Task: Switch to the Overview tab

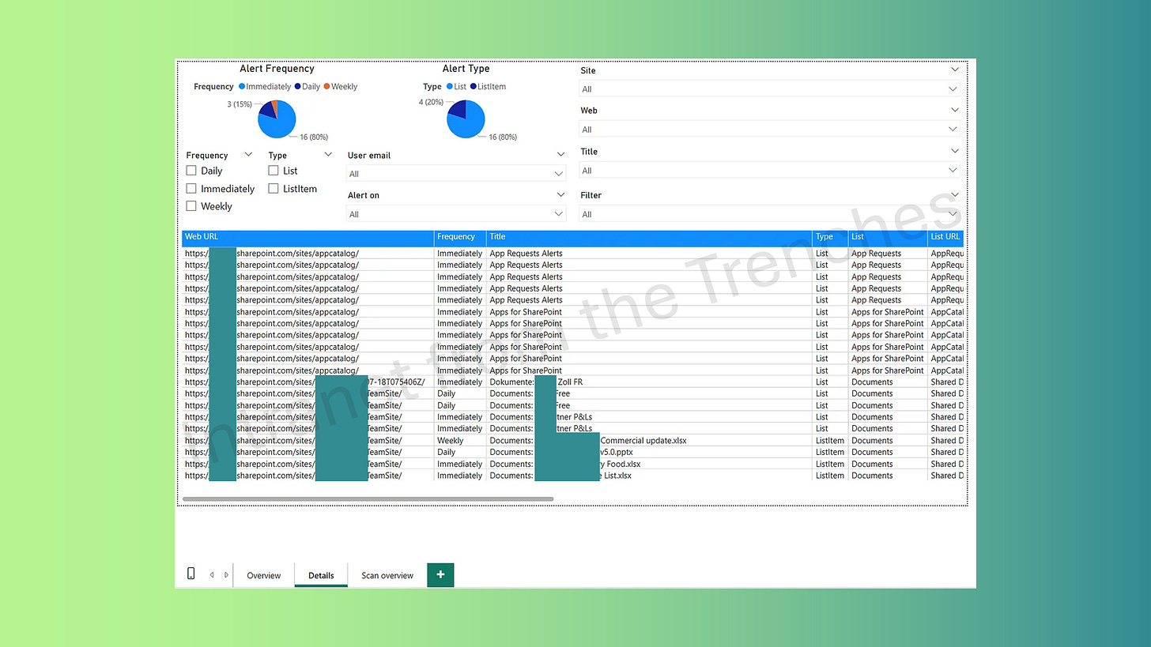Action: [x=263, y=574]
